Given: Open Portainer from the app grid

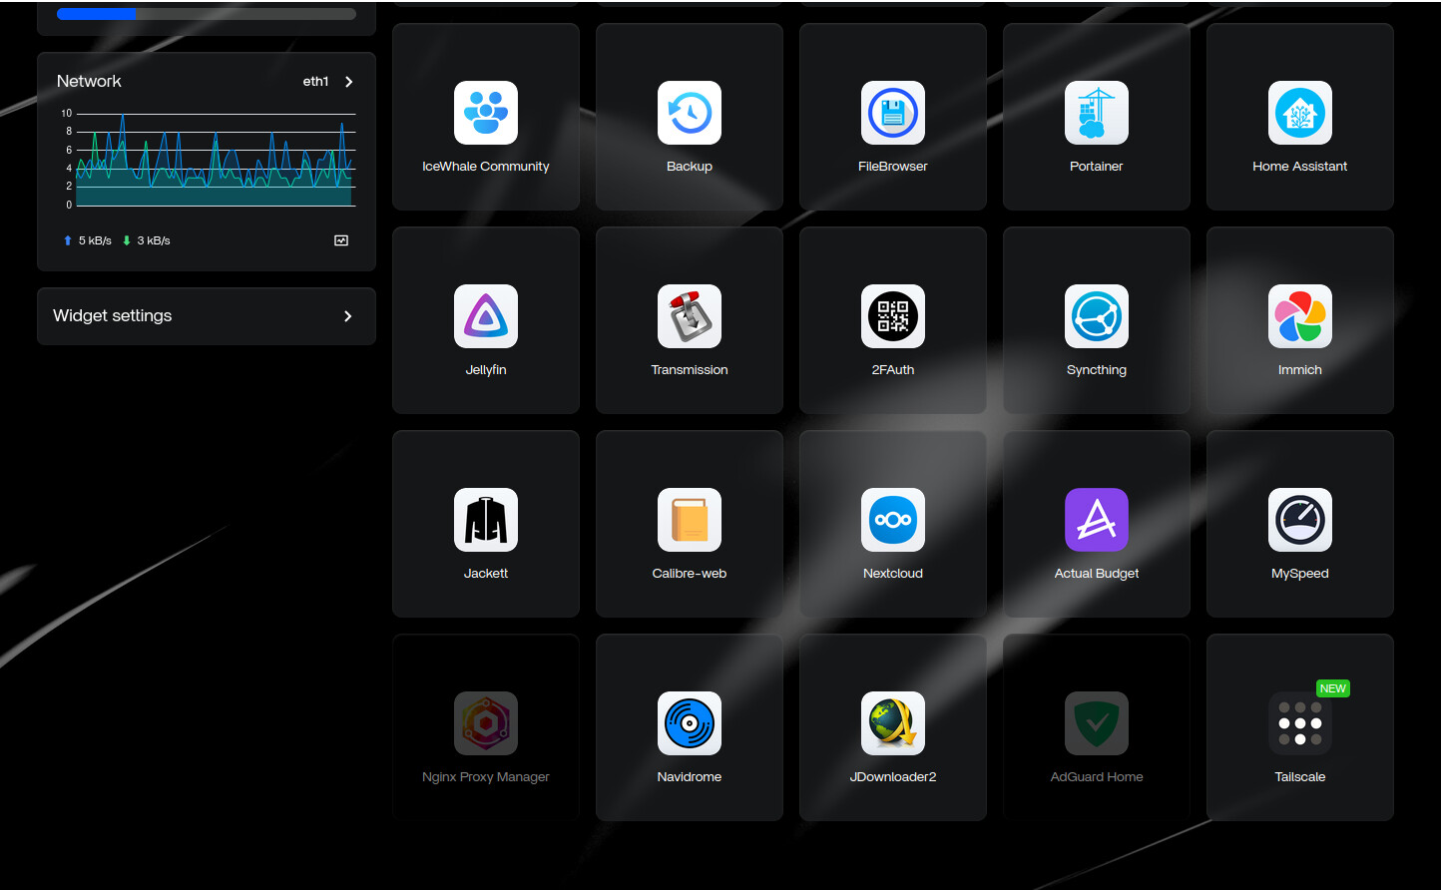Looking at the screenshot, I should (1096, 113).
